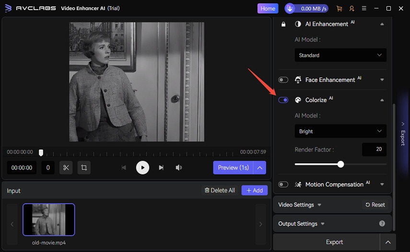Click the 00:00:00:00 start time label
Image resolution: width=410 pixels, height=252 pixels.
[x=20, y=152]
